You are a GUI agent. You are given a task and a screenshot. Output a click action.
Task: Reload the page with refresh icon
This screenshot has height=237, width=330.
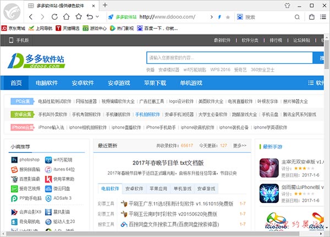pyautogui.click(x=54, y=17)
